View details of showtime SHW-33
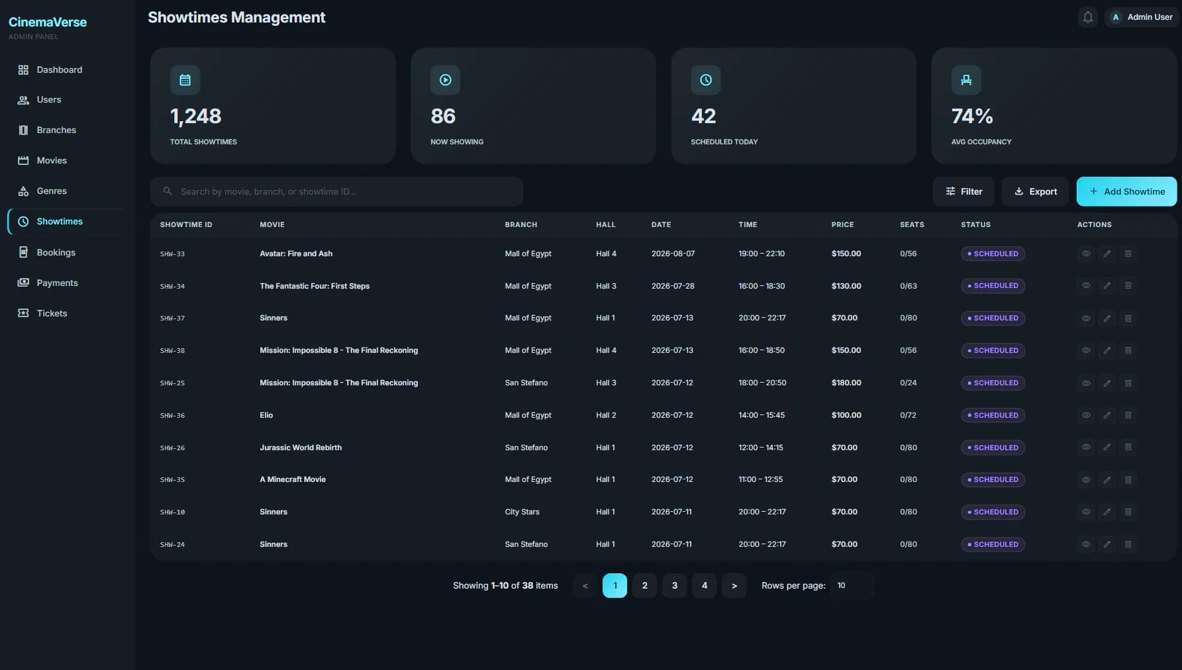The image size is (1182, 670). (1086, 254)
